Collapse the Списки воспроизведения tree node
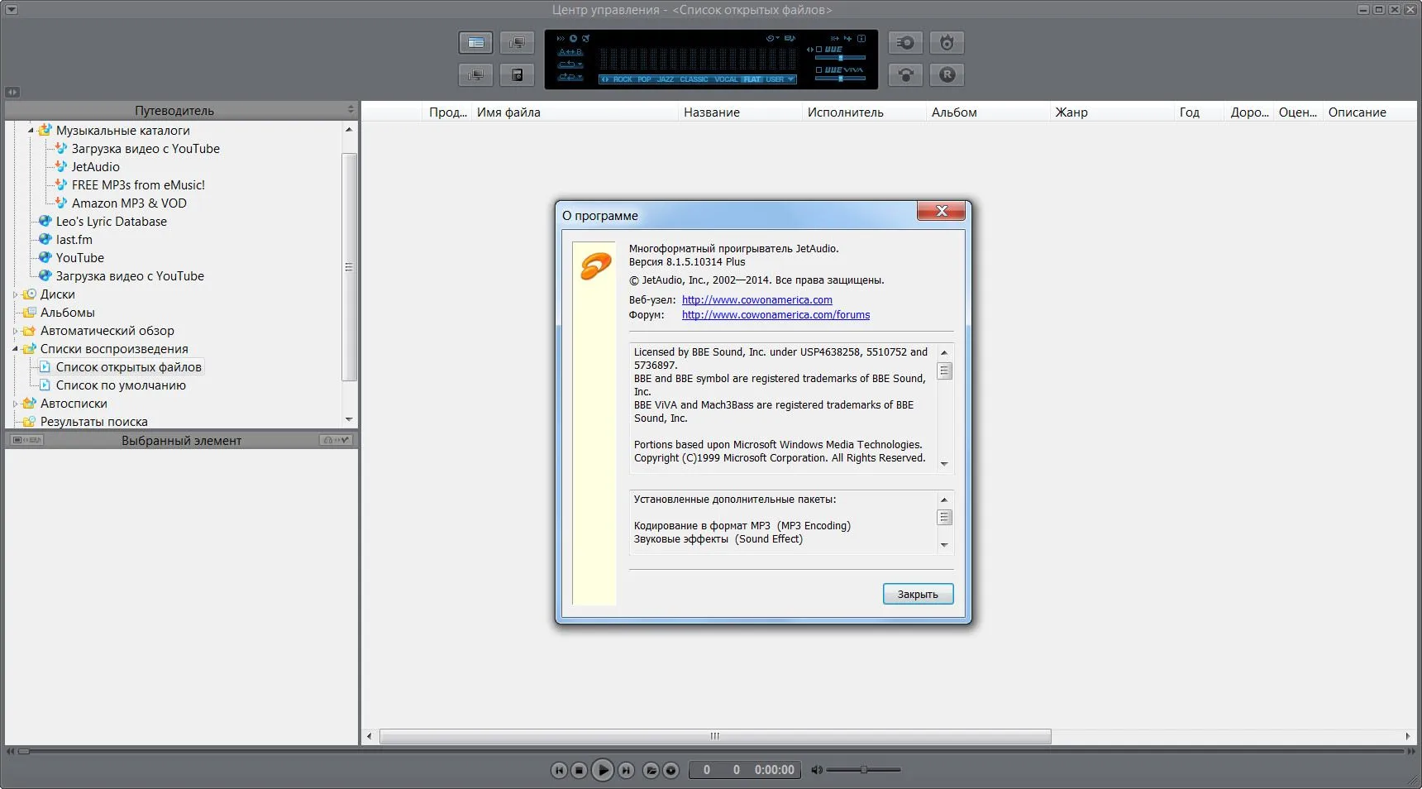This screenshot has height=789, width=1422. [x=15, y=349]
